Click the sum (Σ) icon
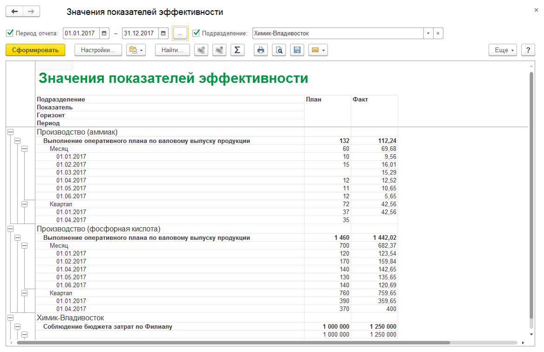This screenshot has width=544, height=352. [x=237, y=50]
